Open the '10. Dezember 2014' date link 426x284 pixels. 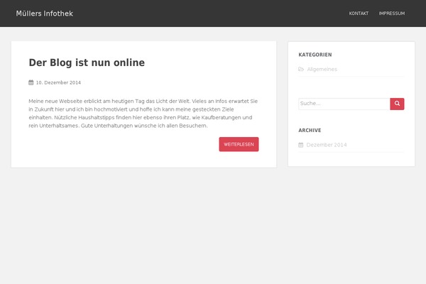58,82
